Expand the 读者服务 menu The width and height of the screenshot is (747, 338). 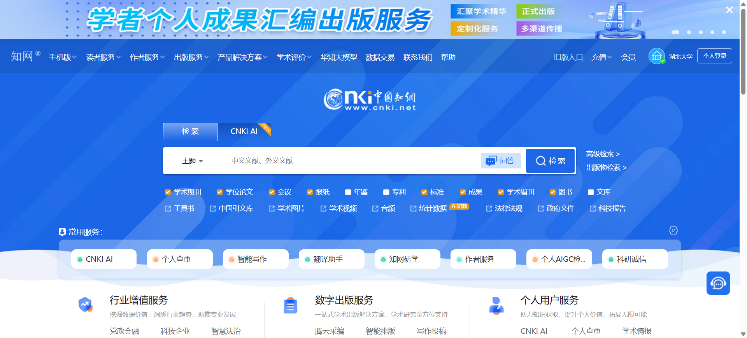pos(103,57)
